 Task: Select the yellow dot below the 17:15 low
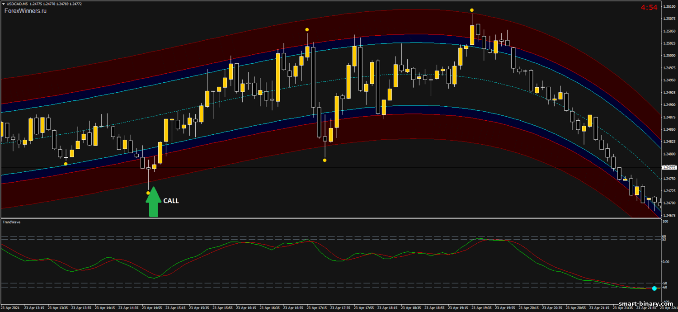click(x=325, y=160)
